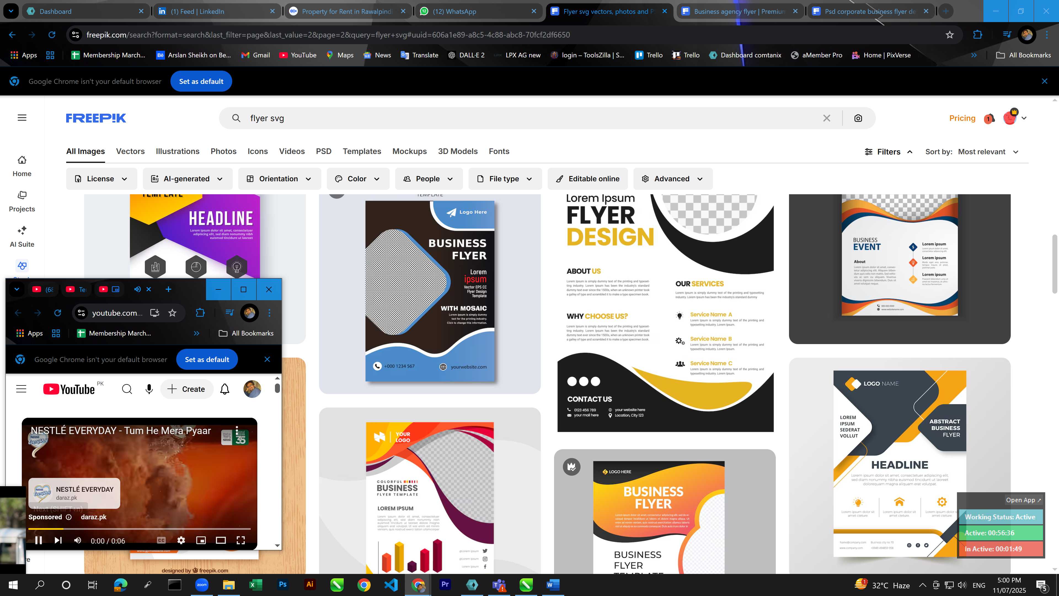Open YouTube notifications bell

click(224, 389)
